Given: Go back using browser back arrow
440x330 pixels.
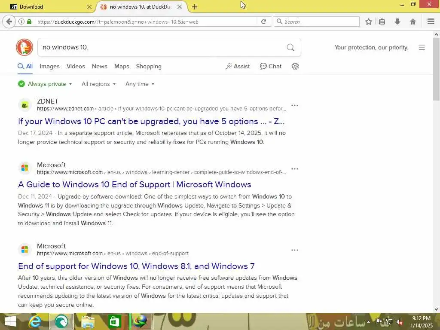Looking at the screenshot, I should [9, 21].
